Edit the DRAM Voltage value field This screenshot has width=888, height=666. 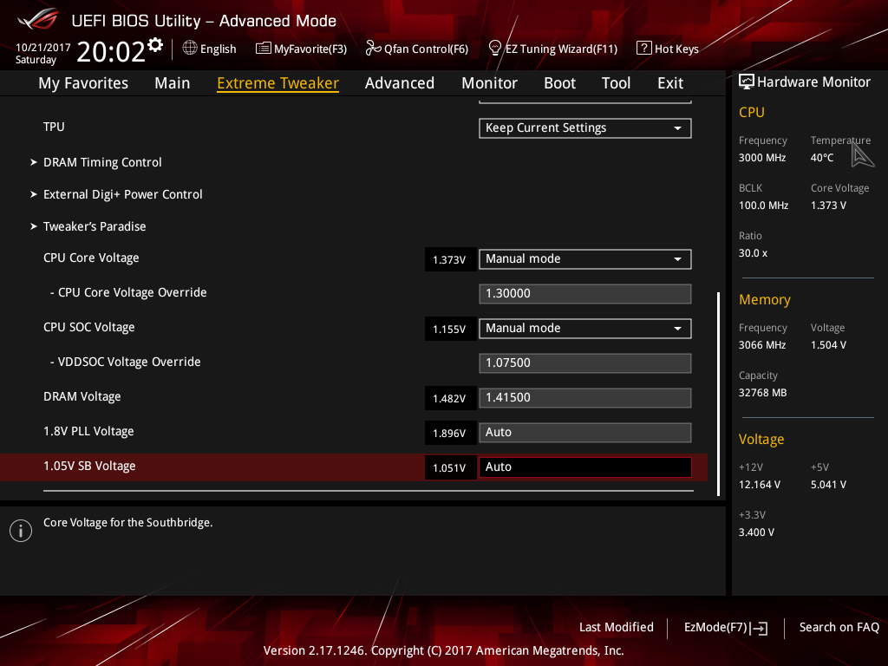[x=585, y=397]
